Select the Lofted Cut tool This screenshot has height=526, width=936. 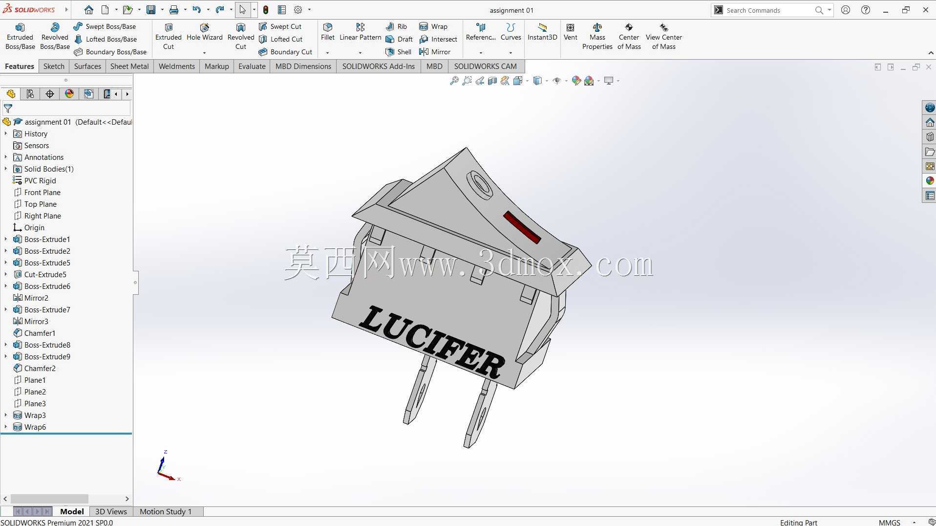coord(280,39)
